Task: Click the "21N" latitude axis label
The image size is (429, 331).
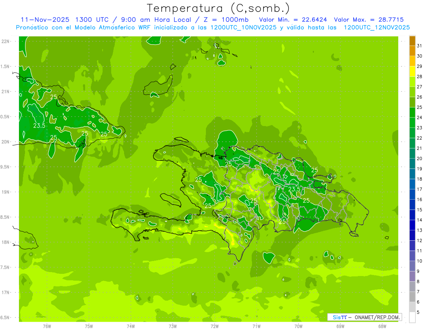Action: [x=6, y=91]
